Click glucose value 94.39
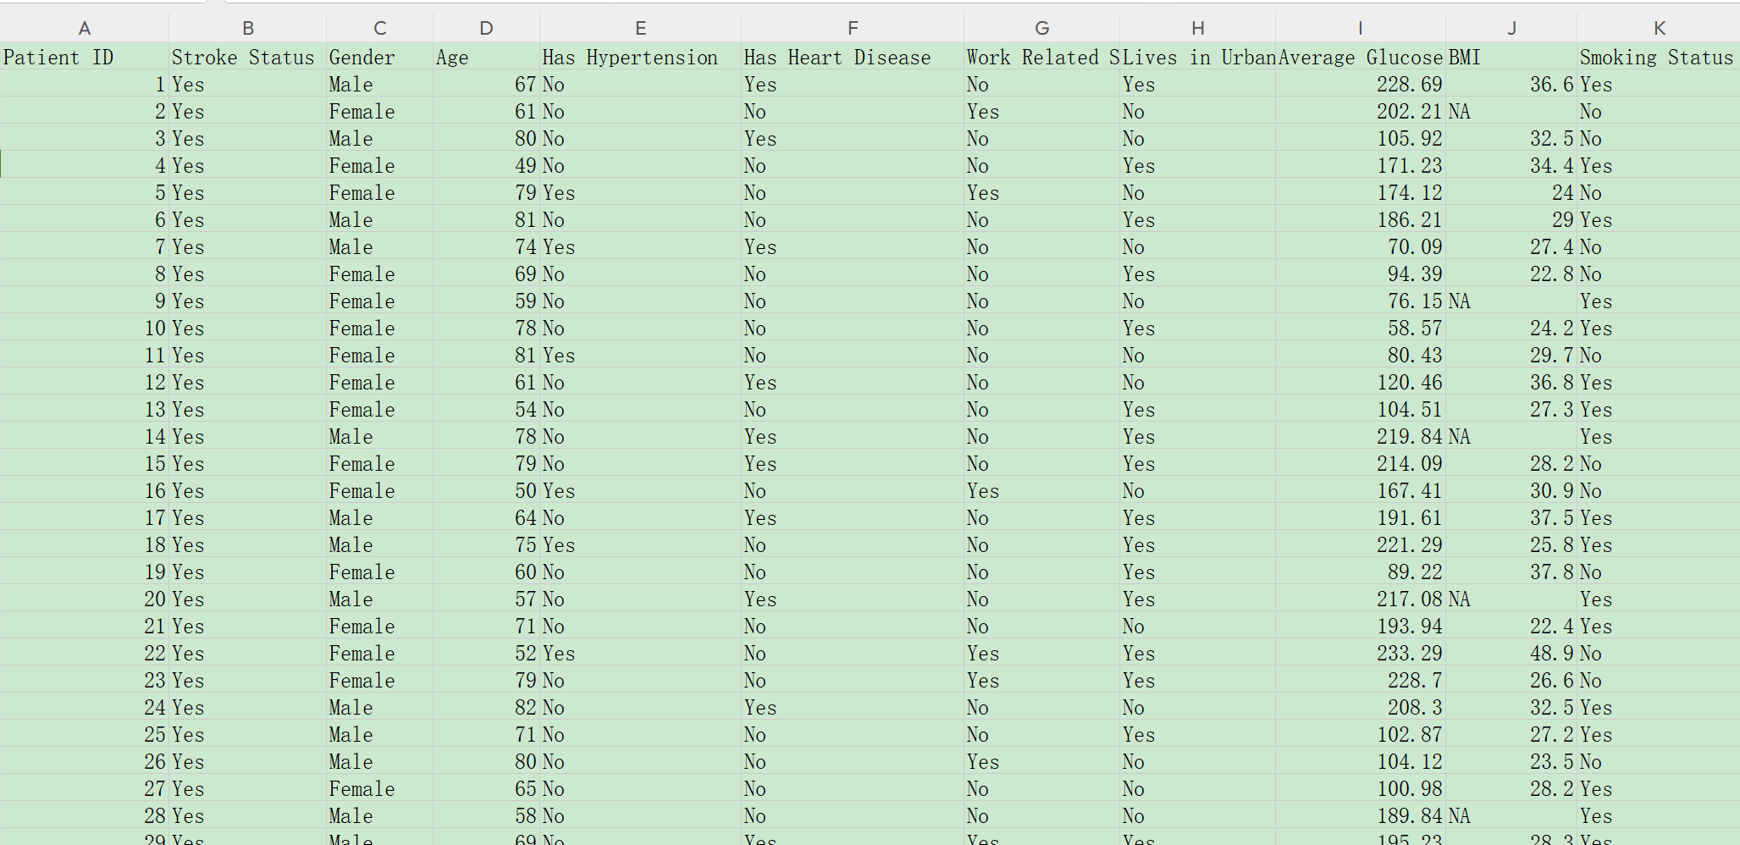This screenshot has width=1740, height=845. coord(1361,273)
